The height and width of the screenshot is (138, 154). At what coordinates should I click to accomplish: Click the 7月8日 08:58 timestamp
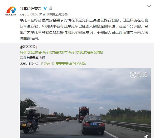pyautogui.click(x=29, y=14)
